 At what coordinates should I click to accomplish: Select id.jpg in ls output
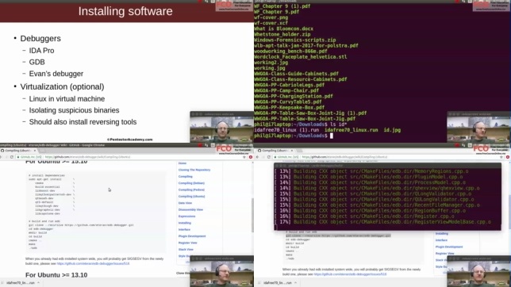[x=392, y=130]
